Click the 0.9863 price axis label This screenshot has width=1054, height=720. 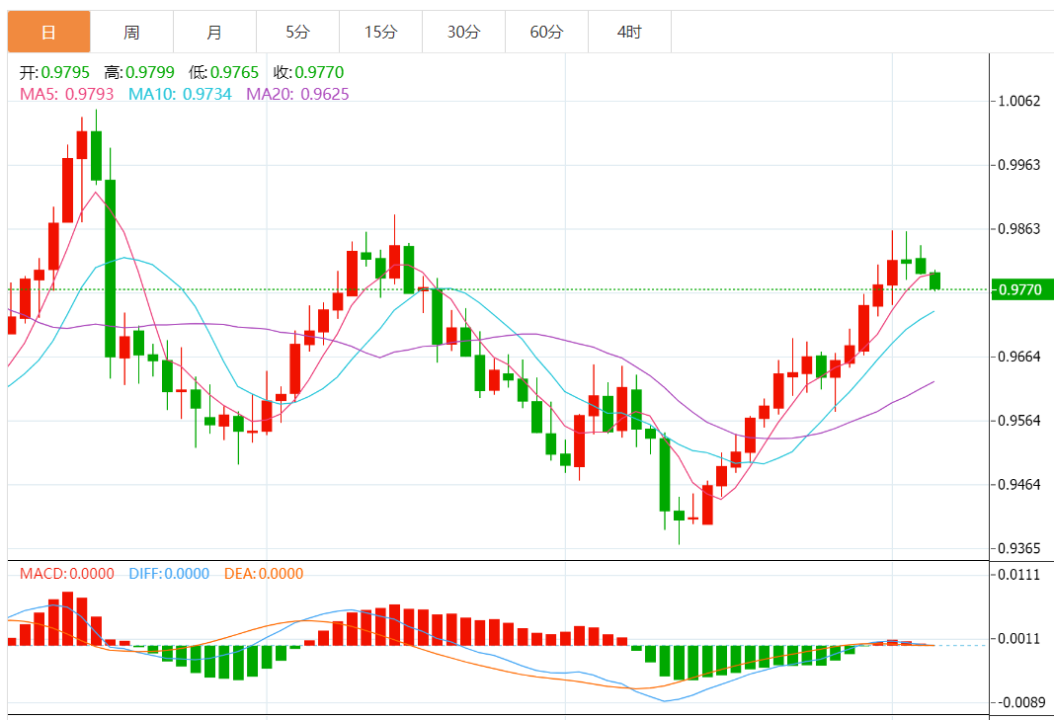[x=1019, y=228]
